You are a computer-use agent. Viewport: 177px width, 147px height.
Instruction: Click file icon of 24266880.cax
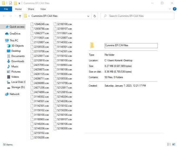coord(32,83)
